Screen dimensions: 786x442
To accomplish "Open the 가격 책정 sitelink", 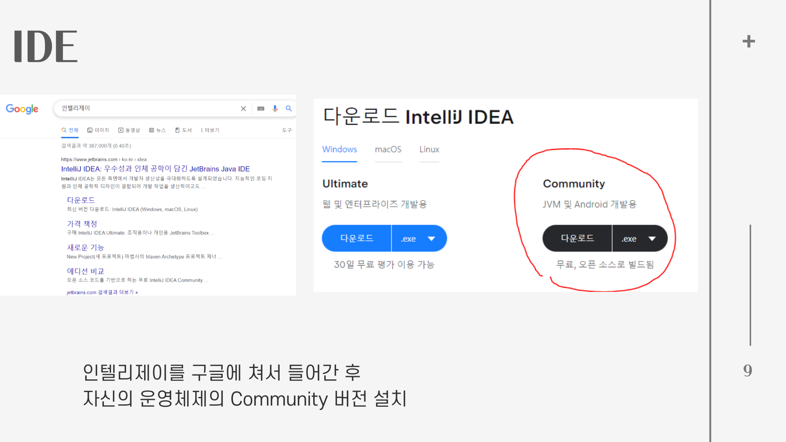I will pos(82,223).
